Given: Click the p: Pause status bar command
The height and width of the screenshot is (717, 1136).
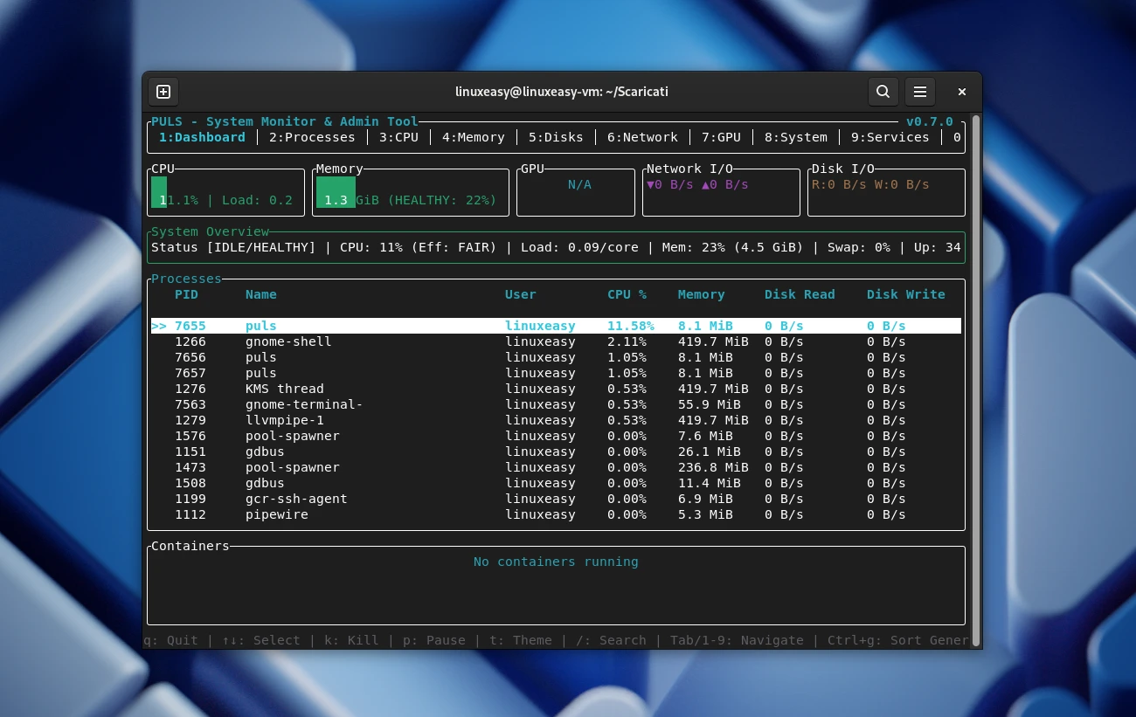Looking at the screenshot, I should click(x=433, y=640).
